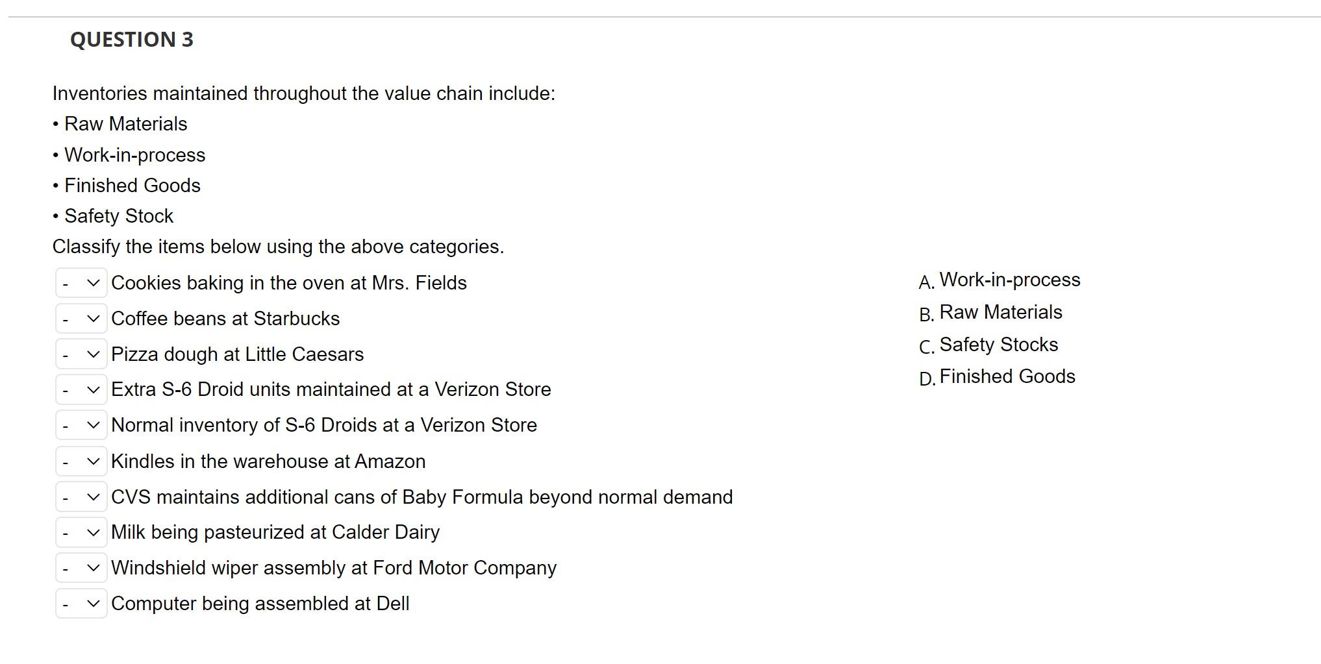Open the dropdown for Cookies baking at Mrs. Fields
The image size is (1321, 664).
click(x=80, y=282)
